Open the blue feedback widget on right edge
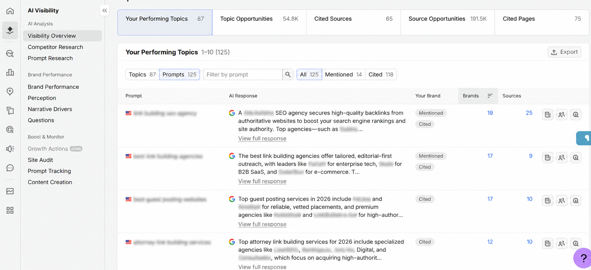The image size is (591, 270). pyautogui.click(x=584, y=138)
